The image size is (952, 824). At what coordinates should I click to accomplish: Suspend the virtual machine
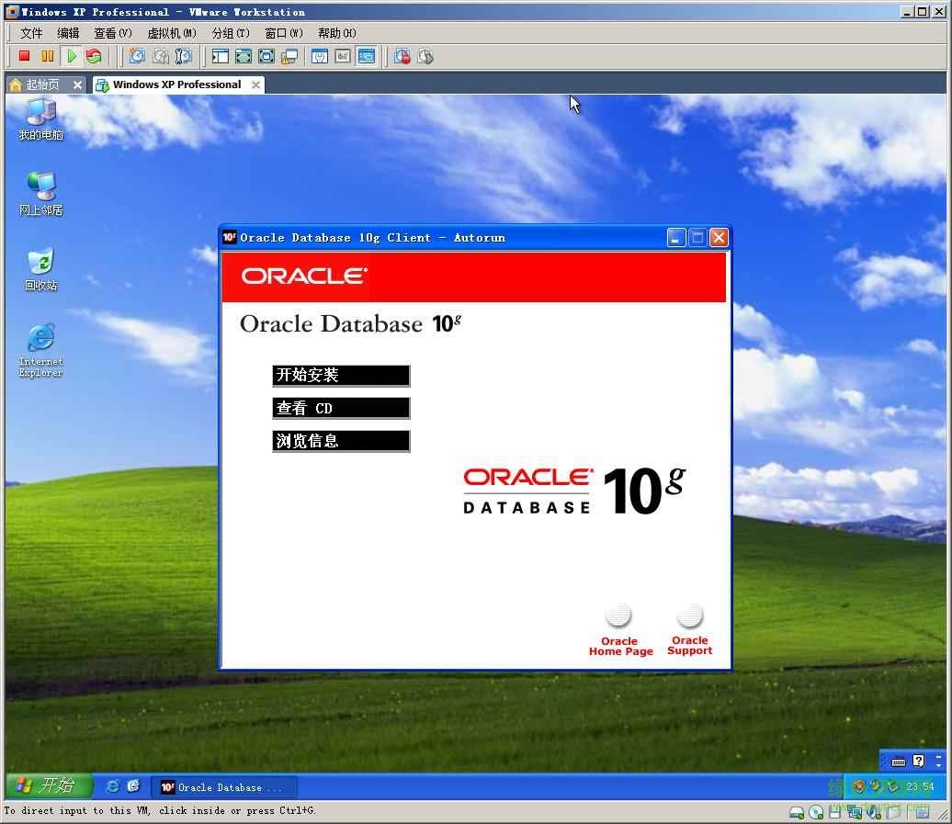click(x=47, y=56)
